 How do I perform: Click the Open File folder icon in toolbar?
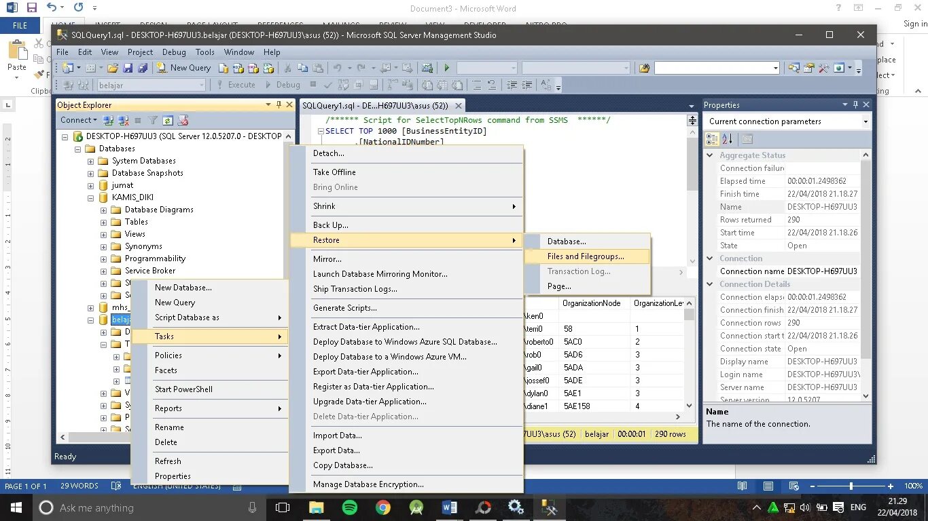pos(112,68)
